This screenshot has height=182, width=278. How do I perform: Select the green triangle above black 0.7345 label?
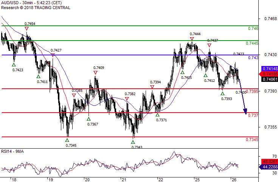click(x=67, y=140)
